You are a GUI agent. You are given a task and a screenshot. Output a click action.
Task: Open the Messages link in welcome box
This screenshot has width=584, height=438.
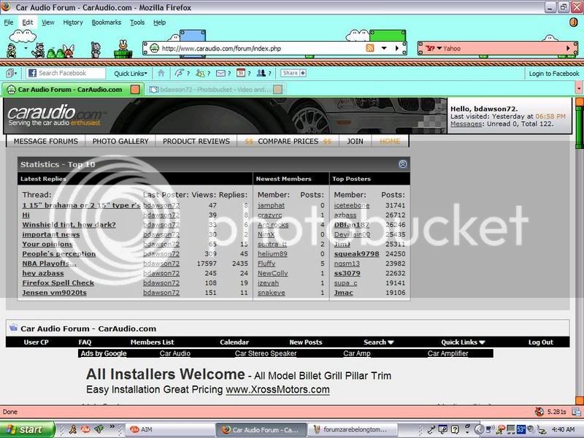[466, 123]
